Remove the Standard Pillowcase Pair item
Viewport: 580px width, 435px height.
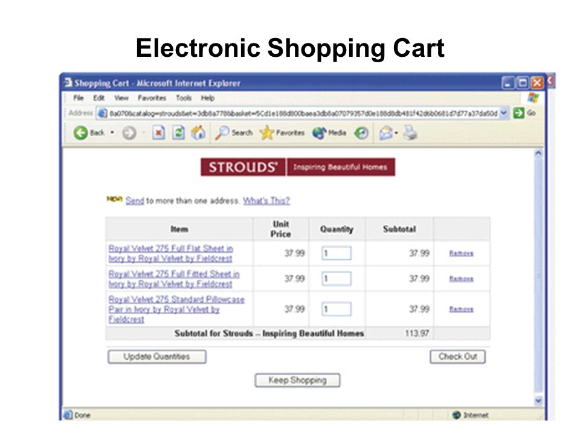tap(461, 309)
